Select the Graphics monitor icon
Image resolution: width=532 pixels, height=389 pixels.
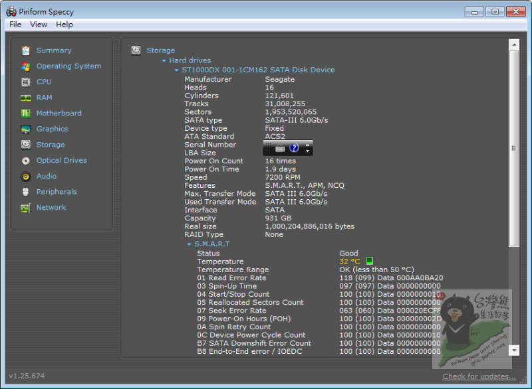click(x=26, y=129)
